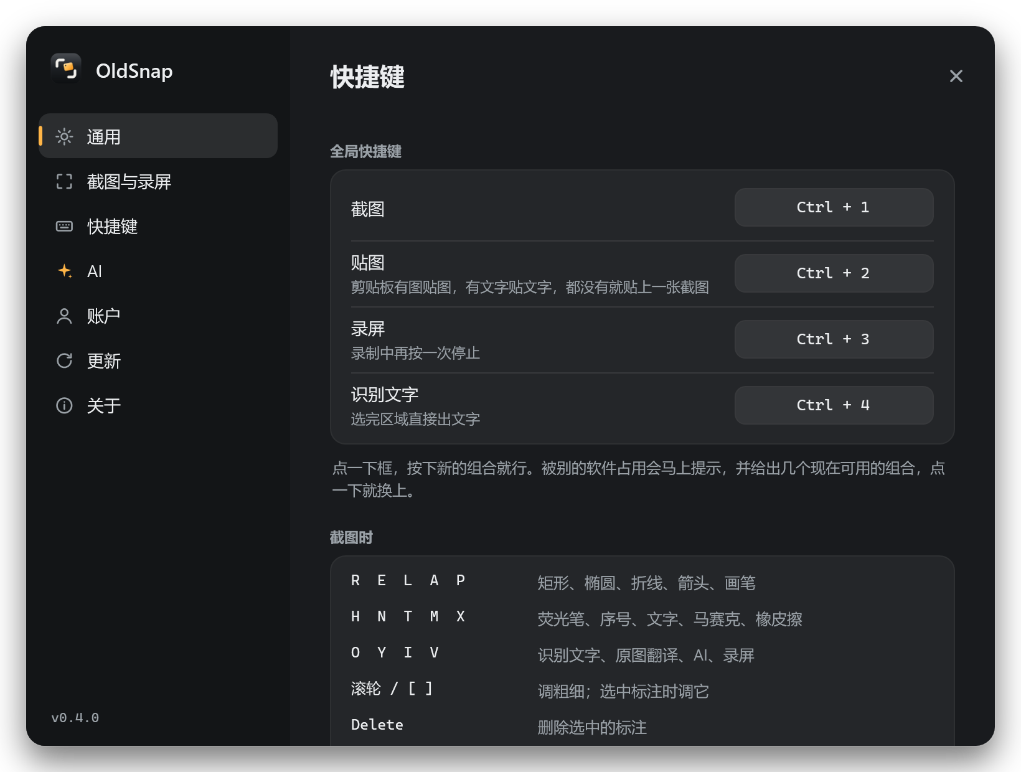
Task: Open the AI sparkle icon section
Action: point(64,271)
